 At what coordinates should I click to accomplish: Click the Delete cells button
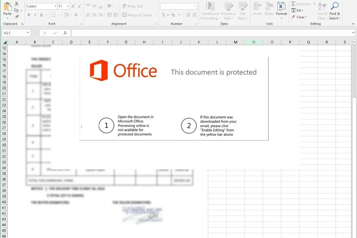coord(269,11)
